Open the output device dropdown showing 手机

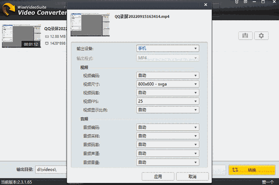[x=168, y=48]
